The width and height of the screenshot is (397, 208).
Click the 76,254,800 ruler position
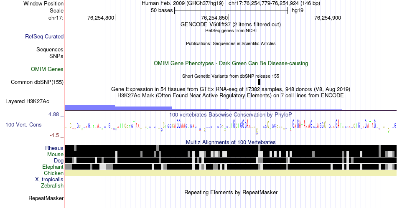coord(101,18)
